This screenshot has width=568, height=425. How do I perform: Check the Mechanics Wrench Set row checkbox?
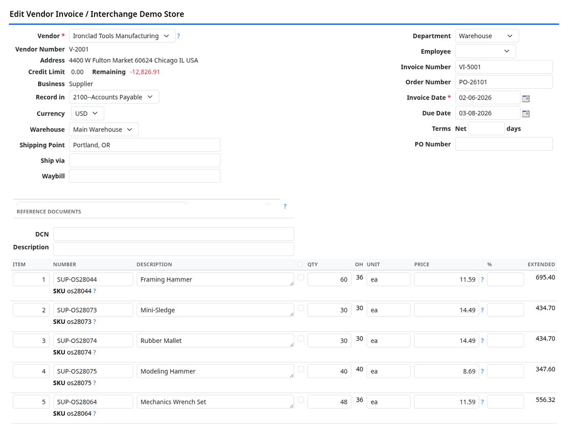tap(301, 400)
